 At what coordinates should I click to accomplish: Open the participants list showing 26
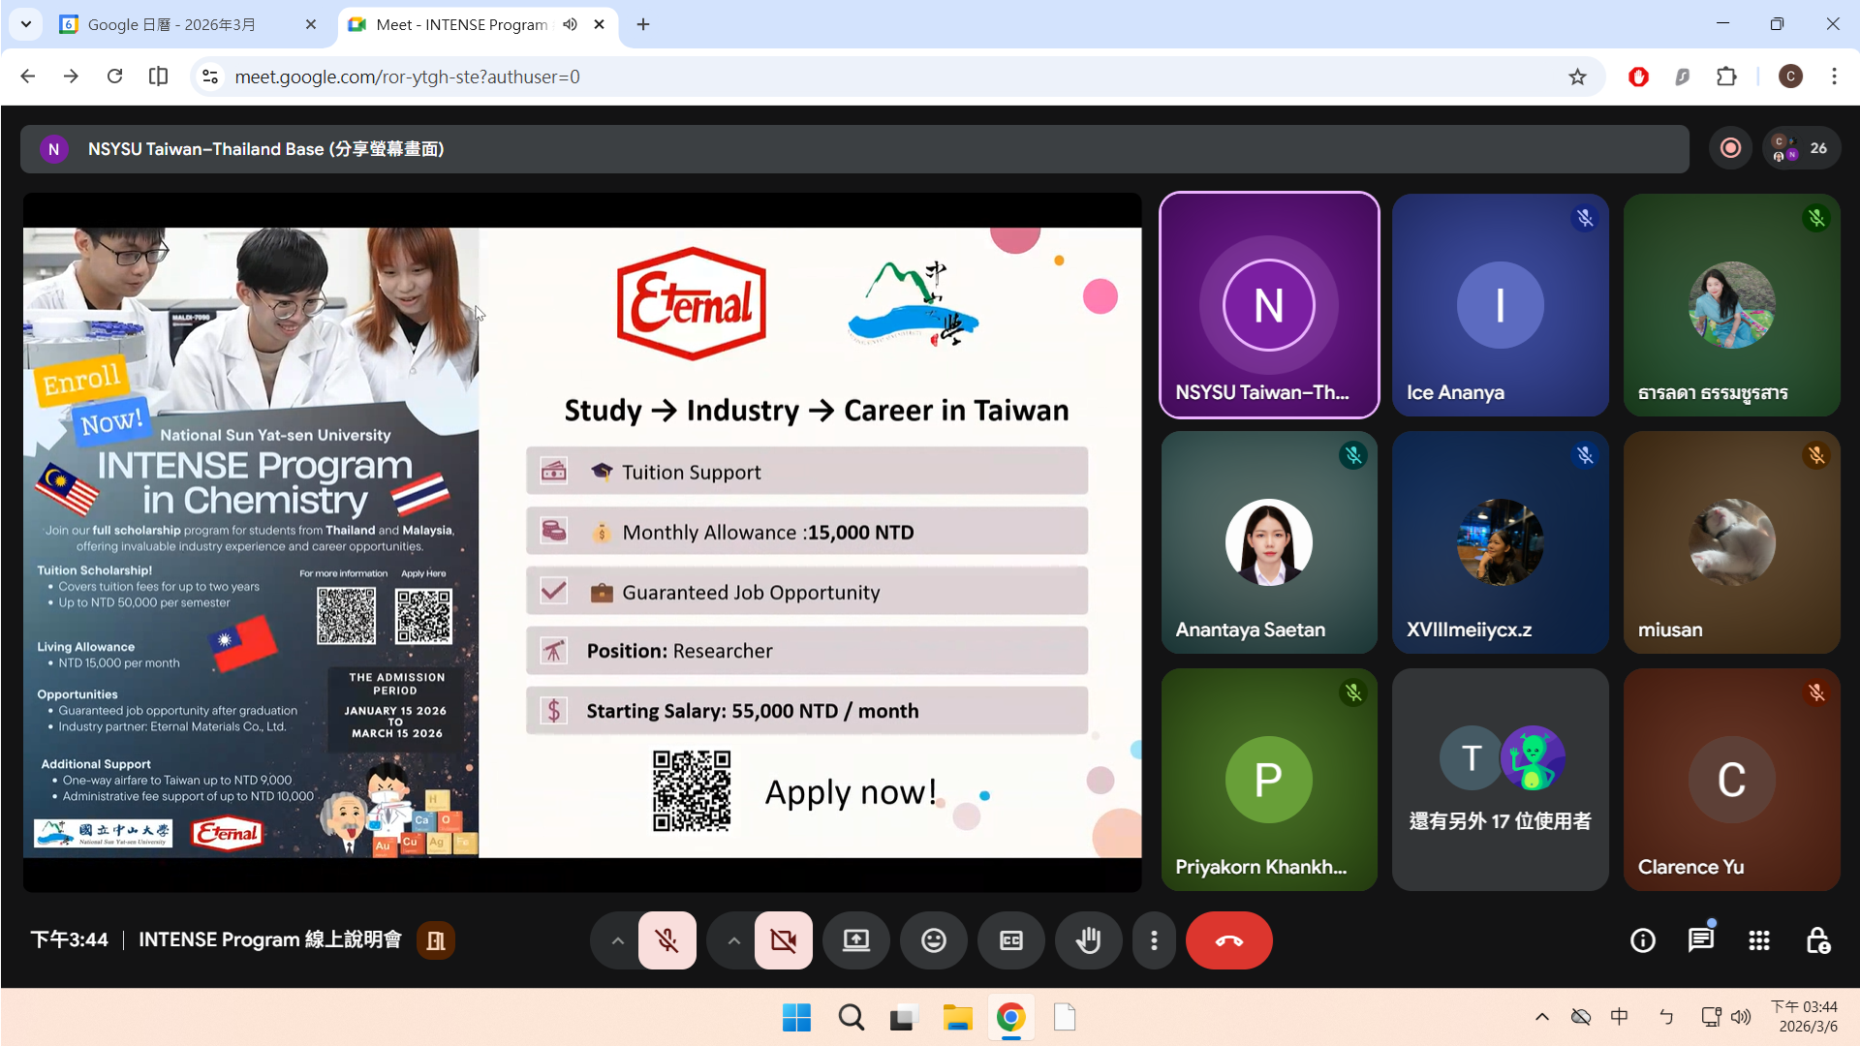[x=1802, y=148]
